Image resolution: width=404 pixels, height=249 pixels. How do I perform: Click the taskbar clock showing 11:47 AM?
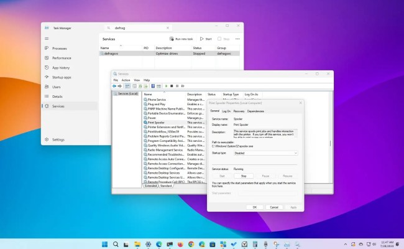click(387, 244)
